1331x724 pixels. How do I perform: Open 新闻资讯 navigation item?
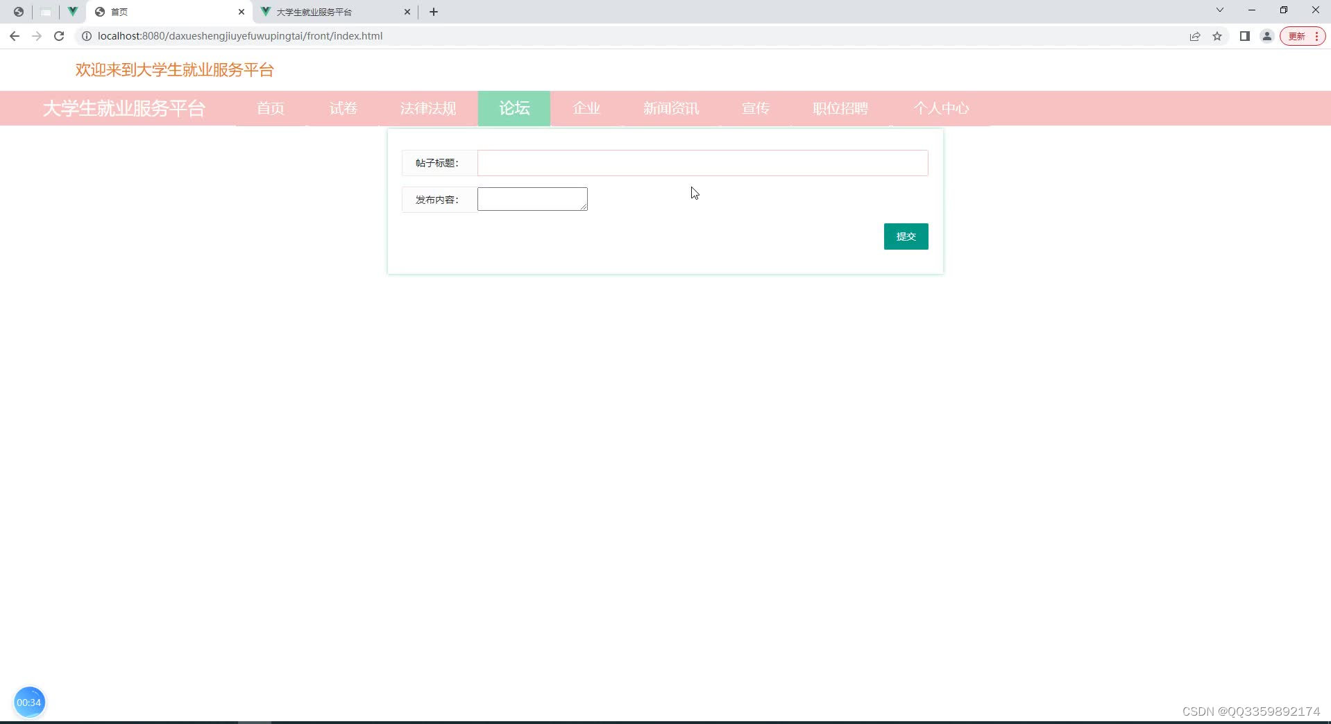pyautogui.click(x=671, y=108)
